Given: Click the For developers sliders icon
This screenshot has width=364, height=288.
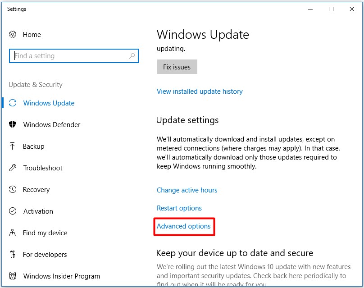Looking at the screenshot, I should click(13, 255).
